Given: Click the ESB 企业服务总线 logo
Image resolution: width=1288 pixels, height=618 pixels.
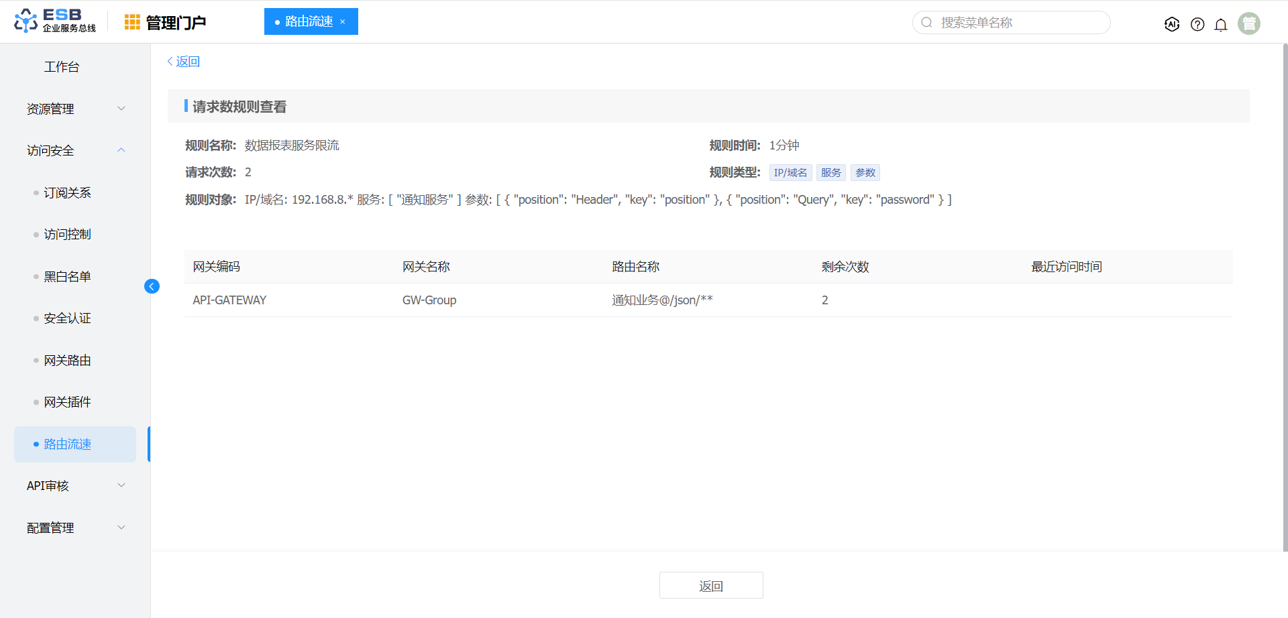Looking at the screenshot, I should click(55, 21).
